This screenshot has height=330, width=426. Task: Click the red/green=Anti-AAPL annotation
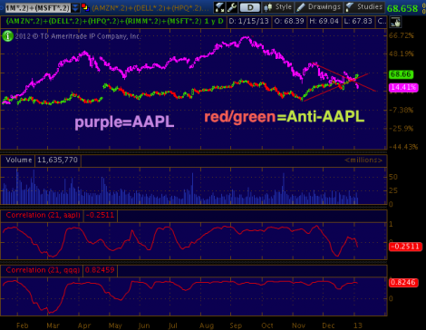coord(285,117)
